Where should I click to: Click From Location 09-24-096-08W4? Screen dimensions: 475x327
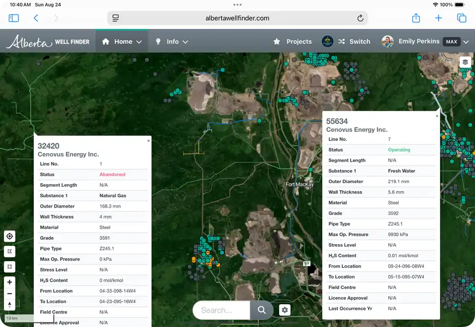(406, 267)
